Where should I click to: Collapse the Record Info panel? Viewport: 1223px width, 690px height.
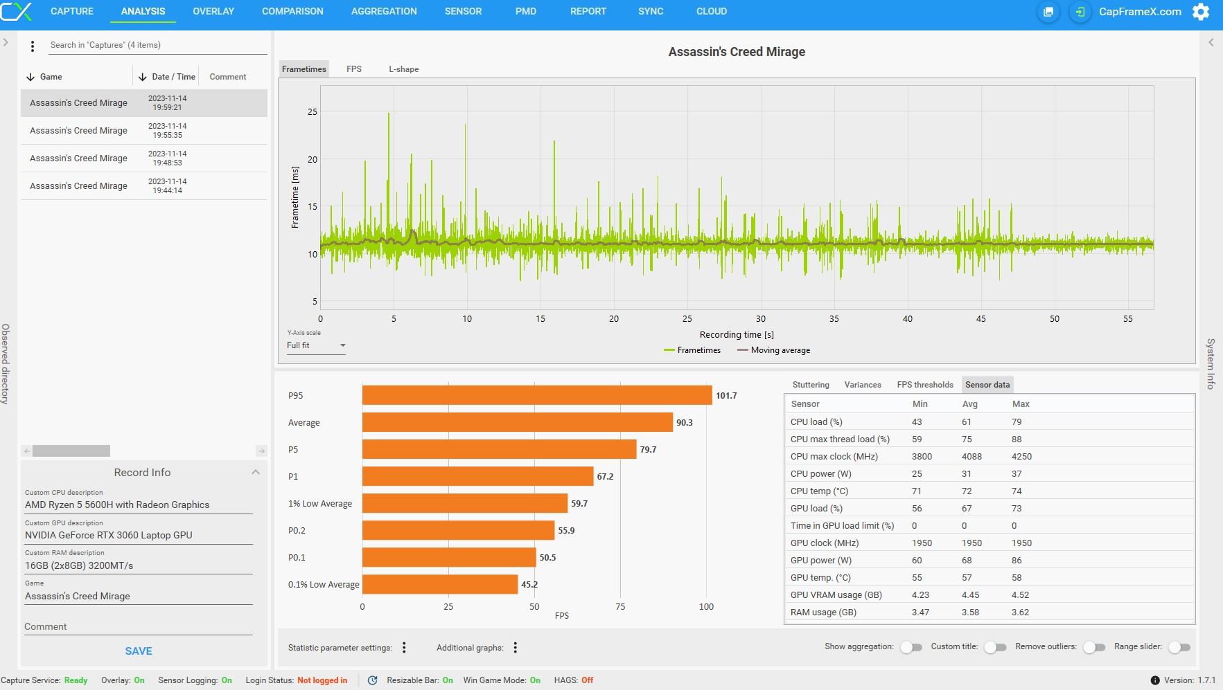click(256, 472)
